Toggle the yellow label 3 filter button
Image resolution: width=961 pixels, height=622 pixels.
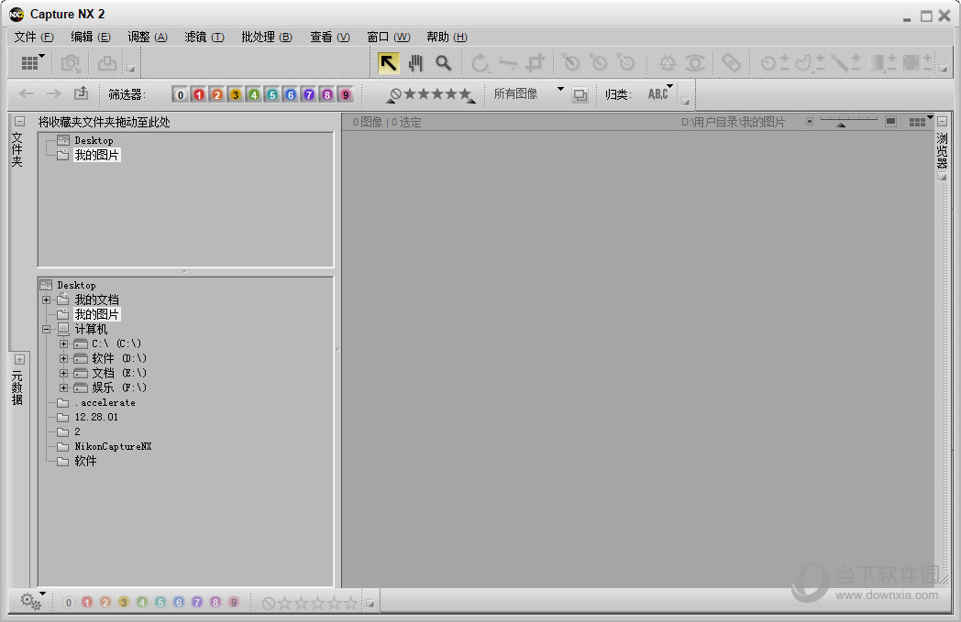click(x=236, y=93)
